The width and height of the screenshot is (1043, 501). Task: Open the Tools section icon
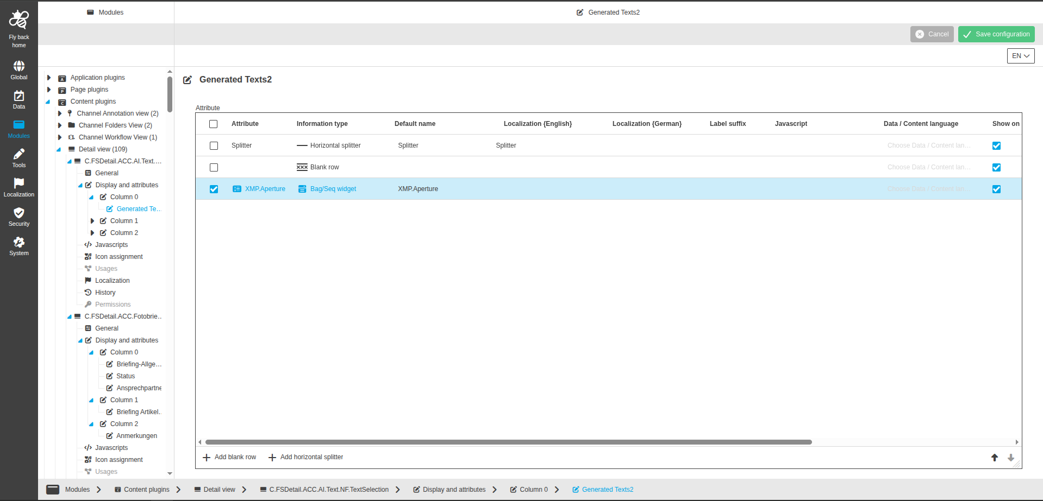coord(19,154)
